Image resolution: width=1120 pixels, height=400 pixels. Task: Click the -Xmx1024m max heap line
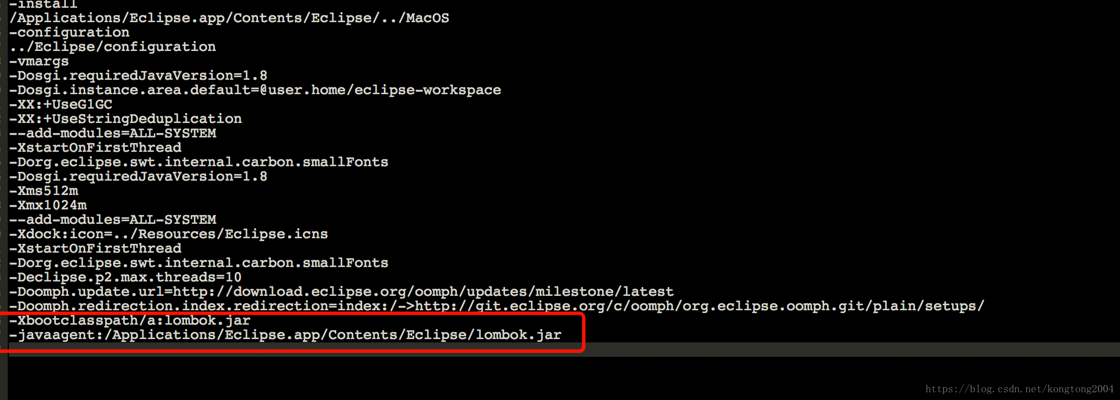[48, 205]
